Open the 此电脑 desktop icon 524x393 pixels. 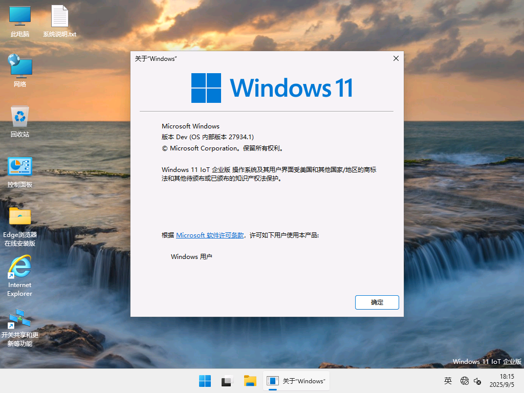(20, 21)
